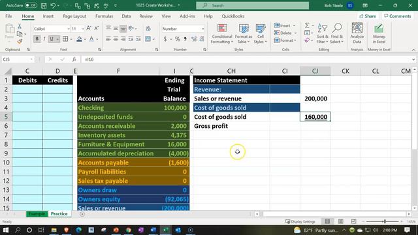This screenshot has height=235, width=418.
Task: Open Sort & Filter menu
Action: pyautogui.click(x=322, y=33)
